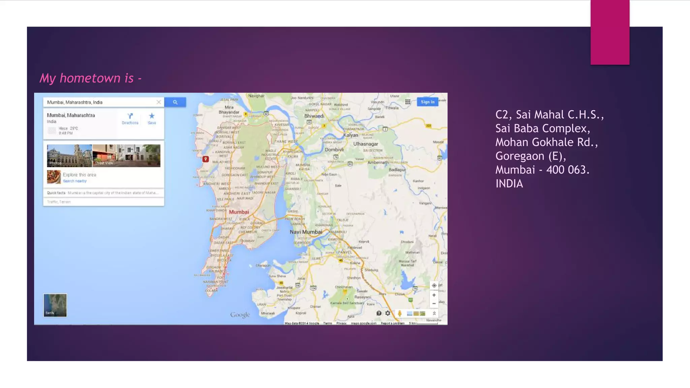Open the Google apps grid icon
The height and width of the screenshot is (388, 690).
pyautogui.click(x=408, y=102)
